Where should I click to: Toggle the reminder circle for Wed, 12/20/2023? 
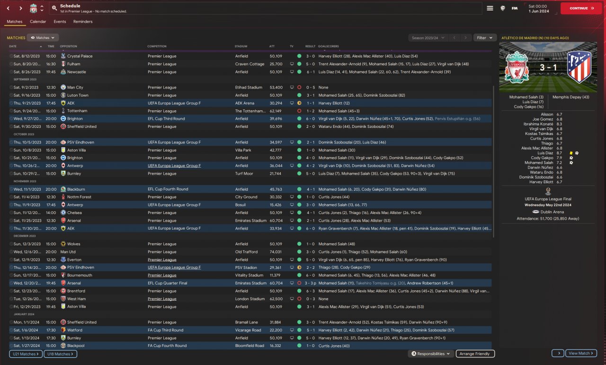click(x=11, y=283)
